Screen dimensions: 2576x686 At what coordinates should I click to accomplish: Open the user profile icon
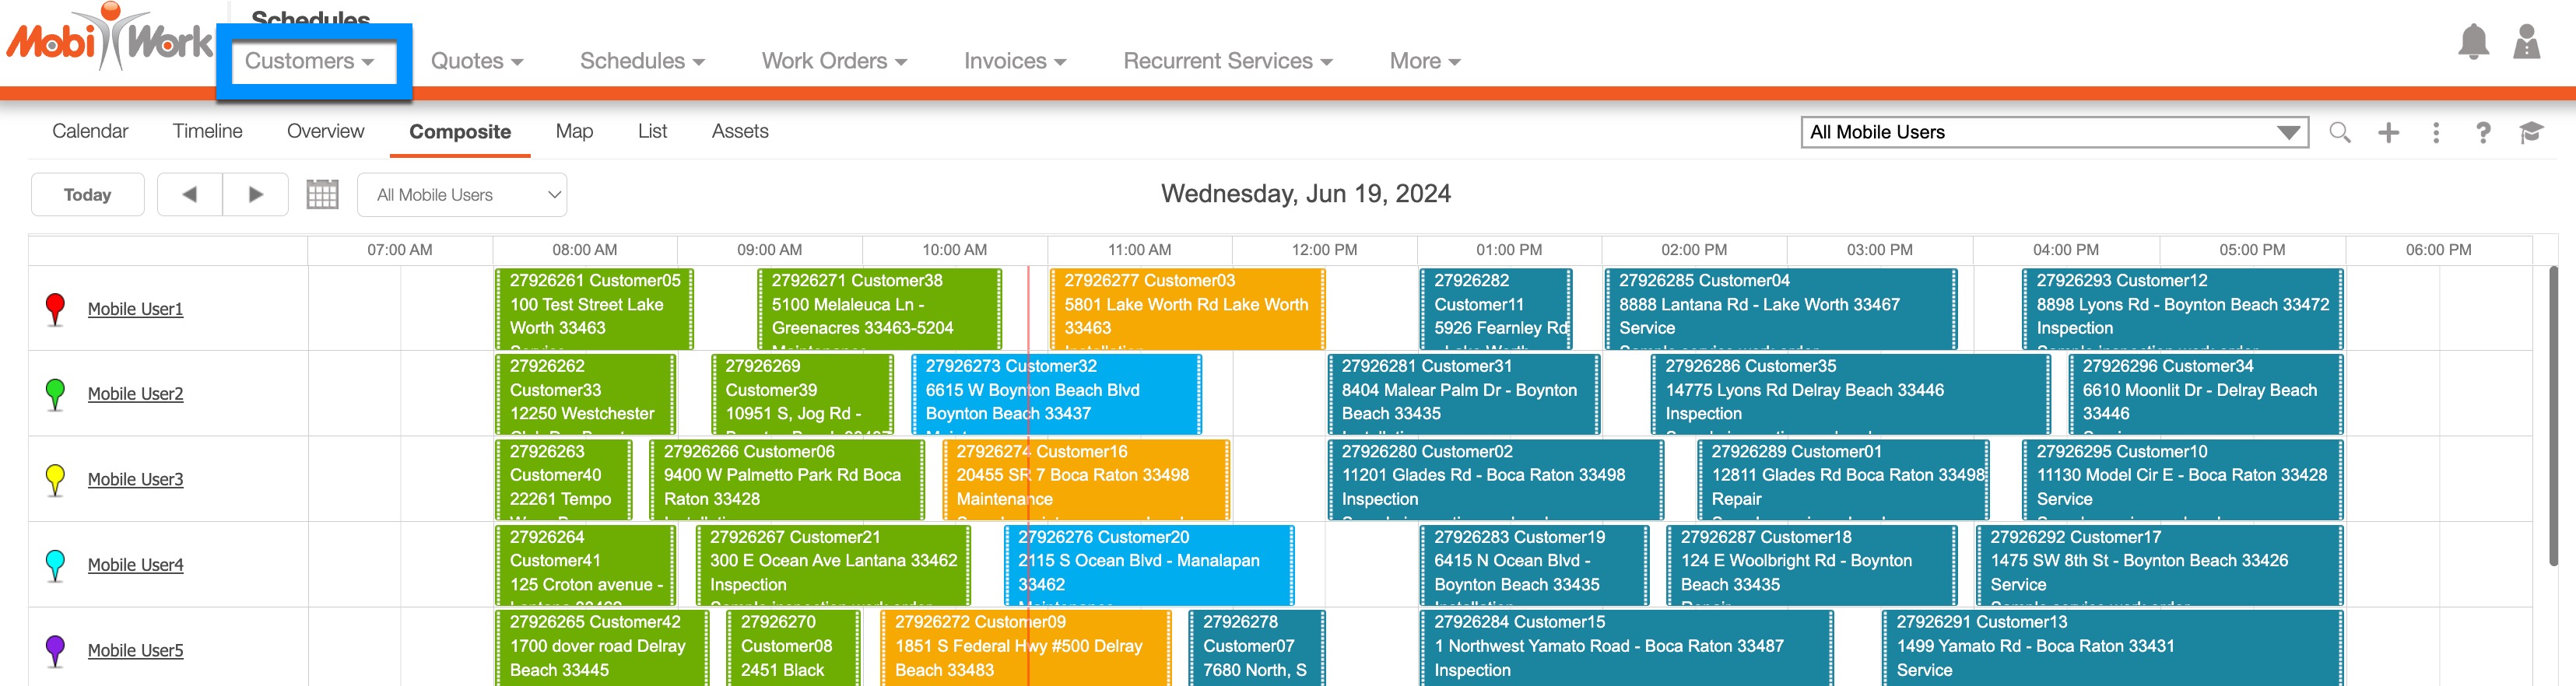pos(2526,43)
